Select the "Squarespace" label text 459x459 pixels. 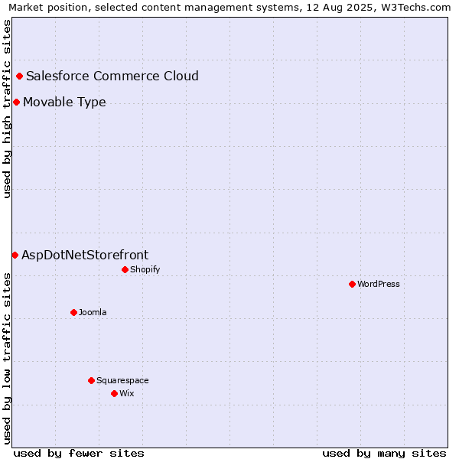pyautogui.click(x=122, y=380)
